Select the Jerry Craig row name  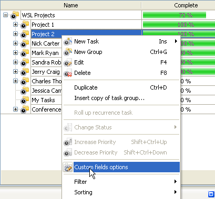tap(46, 72)
